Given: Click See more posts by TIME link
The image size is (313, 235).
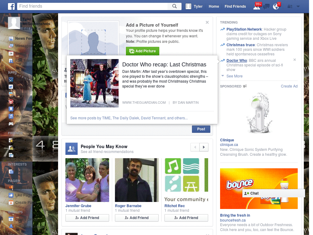Looking at the screenshot, I should pos(129,118).
